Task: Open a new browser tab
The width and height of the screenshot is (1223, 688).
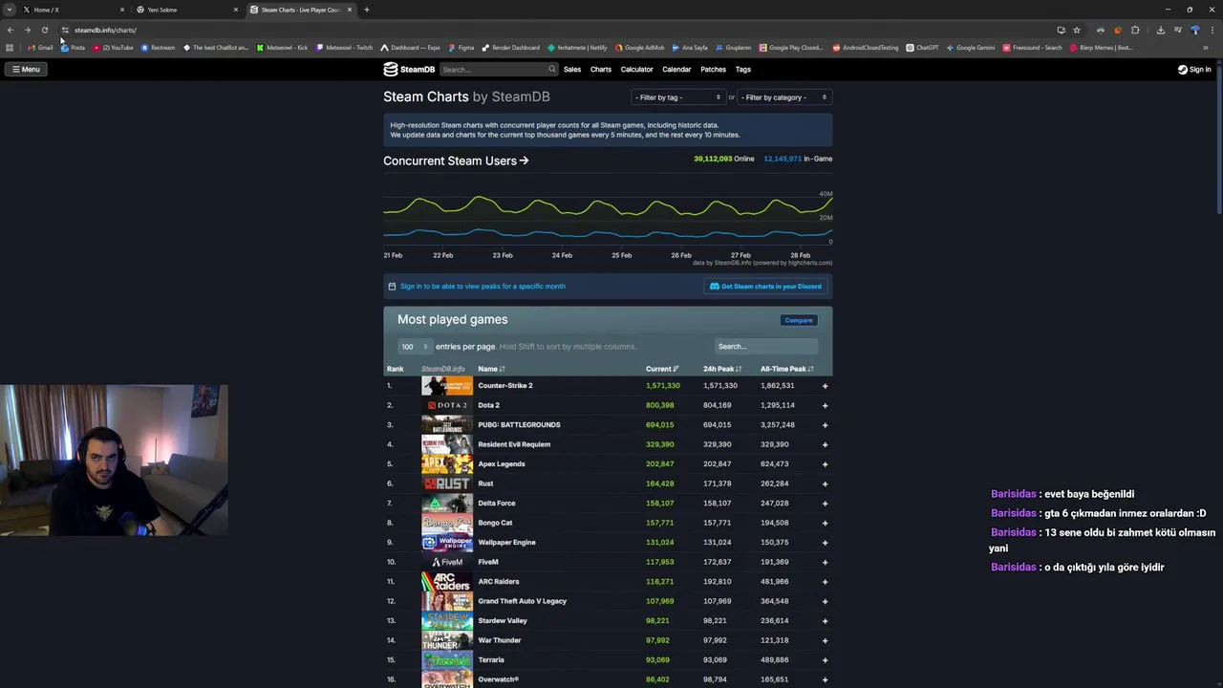Action: click(366, 10)
